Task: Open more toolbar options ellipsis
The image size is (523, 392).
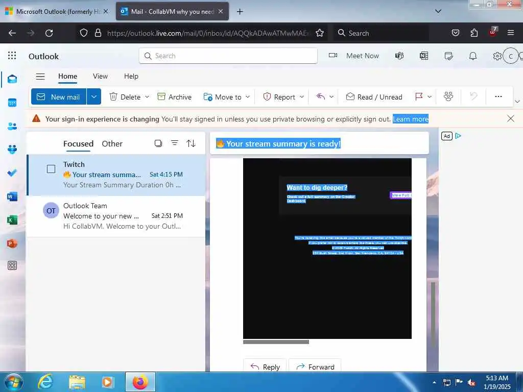Action: (x=498, y=96)
